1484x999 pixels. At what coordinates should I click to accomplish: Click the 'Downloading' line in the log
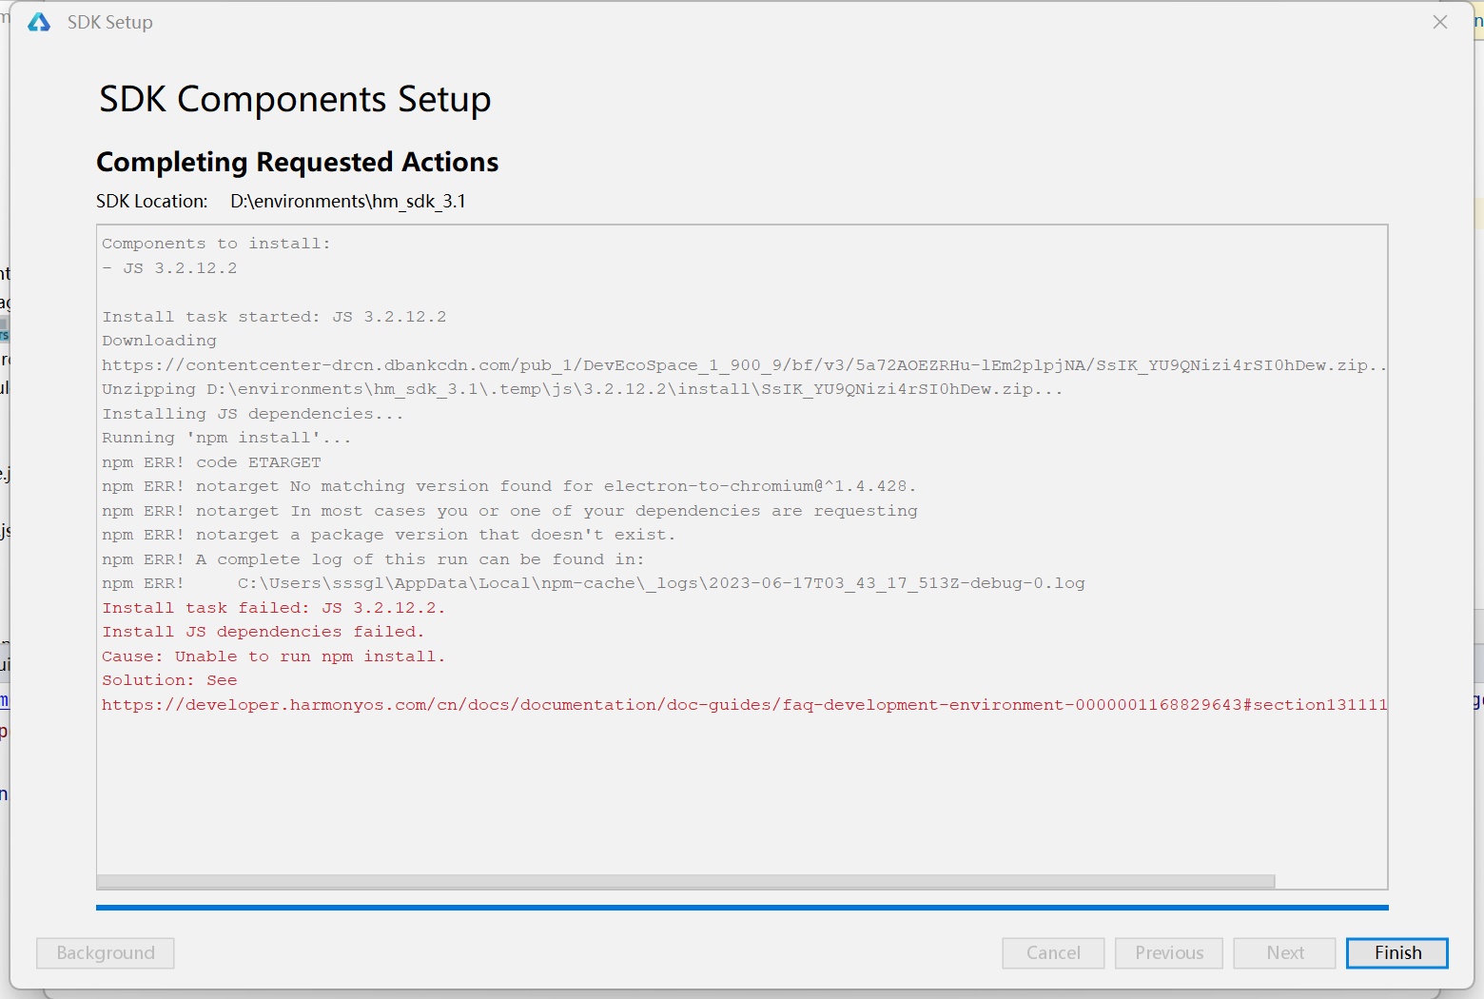[x=159, y=341]
